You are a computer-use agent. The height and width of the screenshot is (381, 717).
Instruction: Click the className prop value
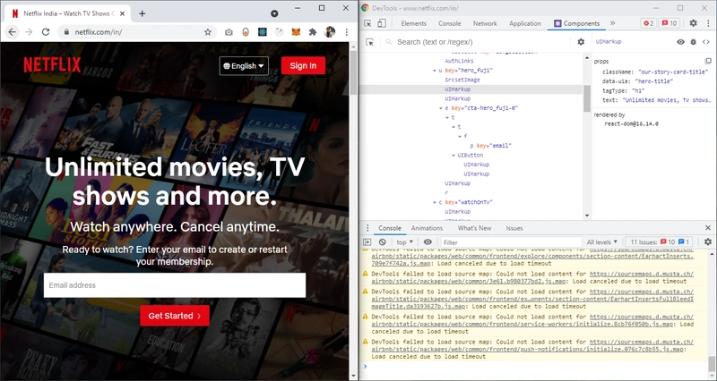point(673,72)
